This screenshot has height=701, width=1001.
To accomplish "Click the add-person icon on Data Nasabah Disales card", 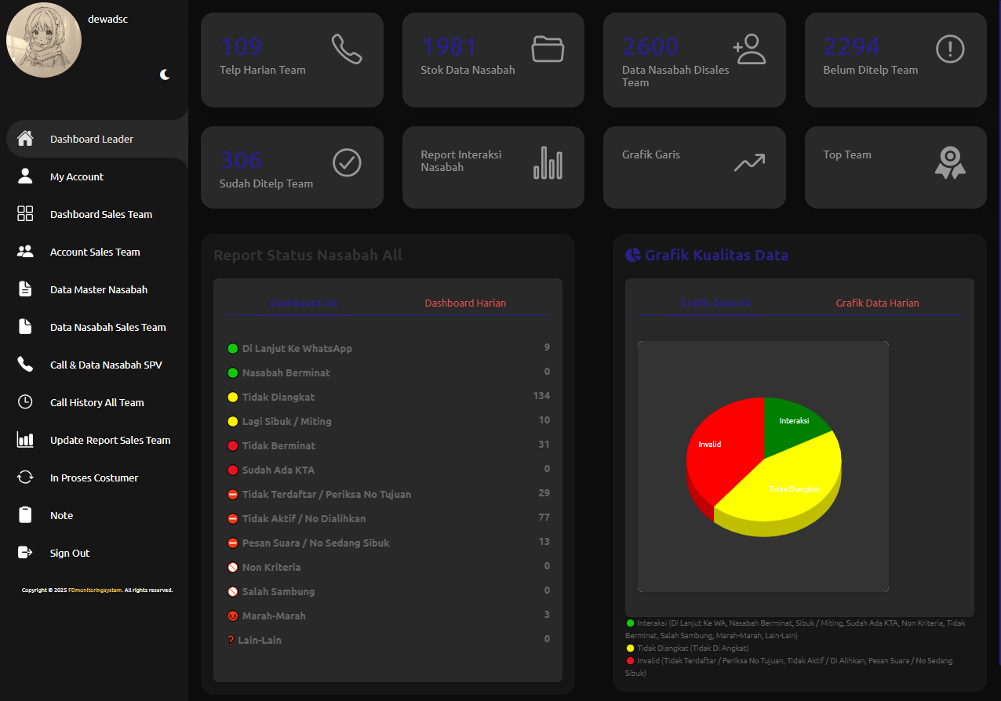I will [x=750, y=49].
